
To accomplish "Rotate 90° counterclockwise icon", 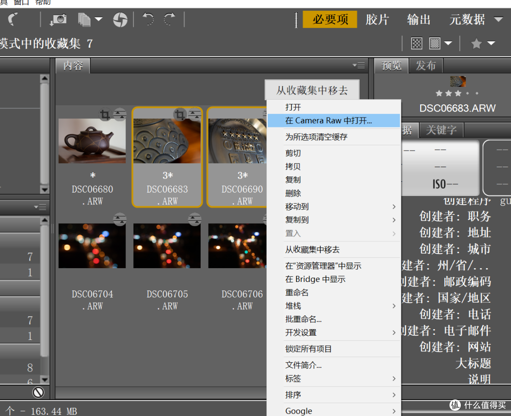I will tap(148, 19).
